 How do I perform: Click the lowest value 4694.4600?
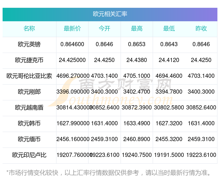point(169,76)
